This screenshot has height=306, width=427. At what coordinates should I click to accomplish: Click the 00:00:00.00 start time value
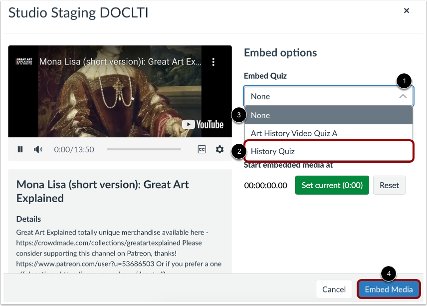[x=265, y=186]
